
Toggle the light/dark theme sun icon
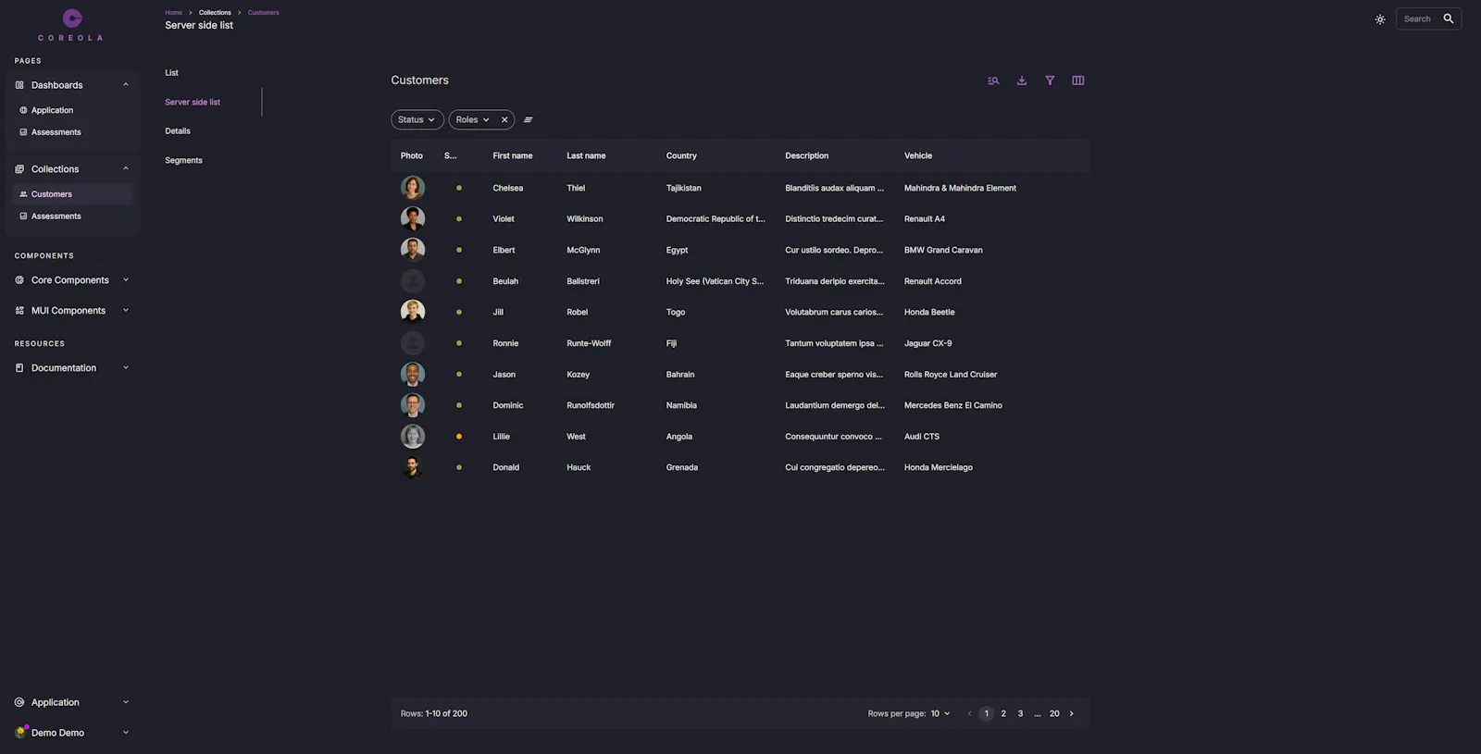pos(1380,19)
